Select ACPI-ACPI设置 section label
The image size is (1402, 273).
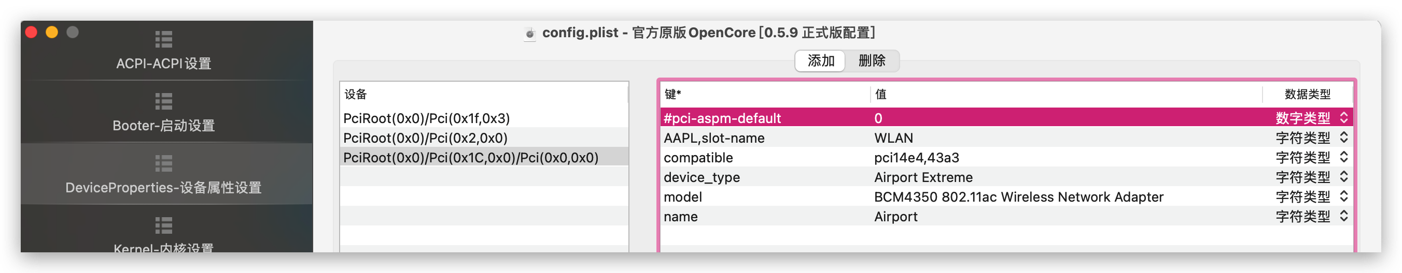[164, 64]
